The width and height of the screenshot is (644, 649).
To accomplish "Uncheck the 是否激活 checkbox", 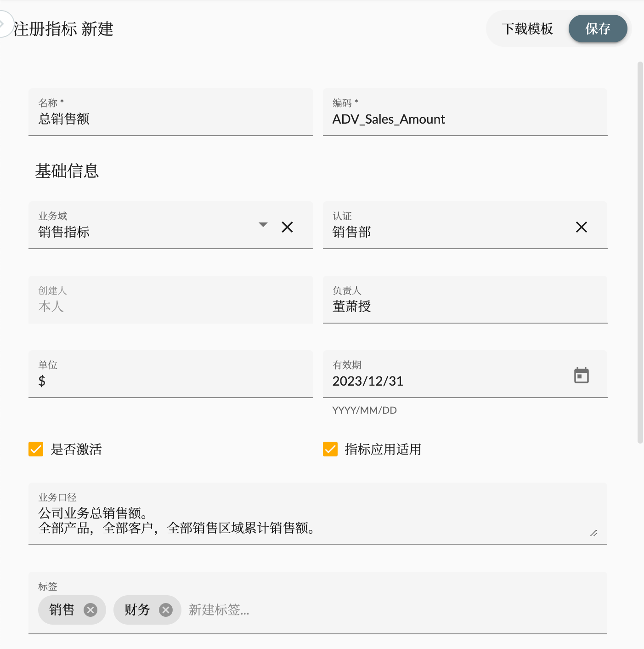I will pos(36,449).
